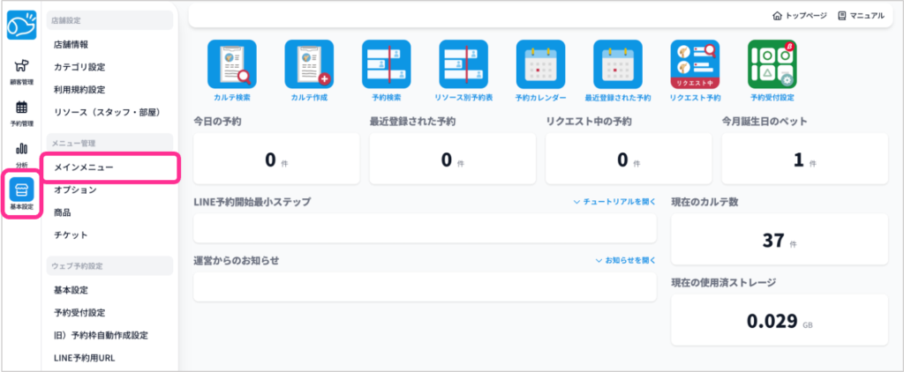Select カテゴリ設定 menu item
Screen dimensions: 904x372
tap(79, 67)
